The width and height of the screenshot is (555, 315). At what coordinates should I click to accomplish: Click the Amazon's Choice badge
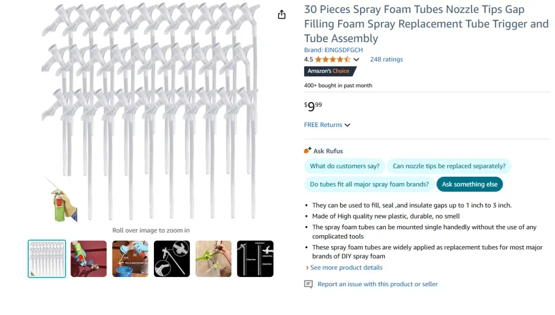330,71
